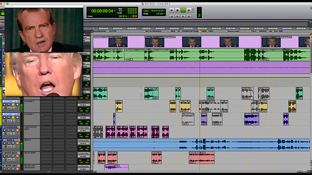Click the Stop button in the transport
The height and width of the screenshot is (175, 312).
point(177,10)
